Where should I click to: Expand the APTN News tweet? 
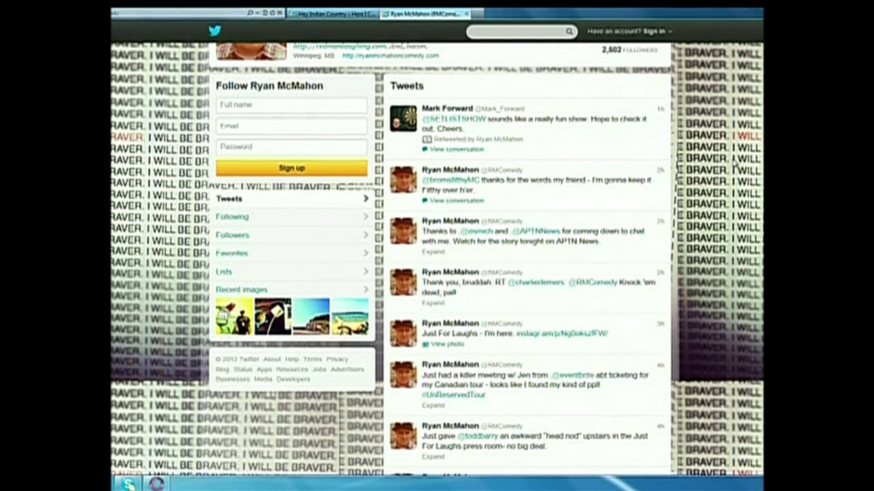(433, 251)
